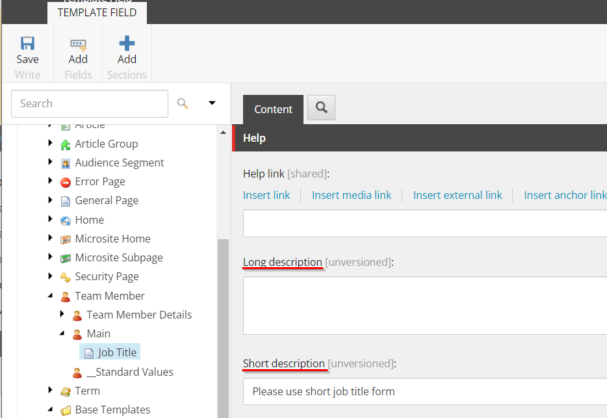Click the magnifier icon beside the search box
This screenshot has height=418, width=607.
point(183,103)
